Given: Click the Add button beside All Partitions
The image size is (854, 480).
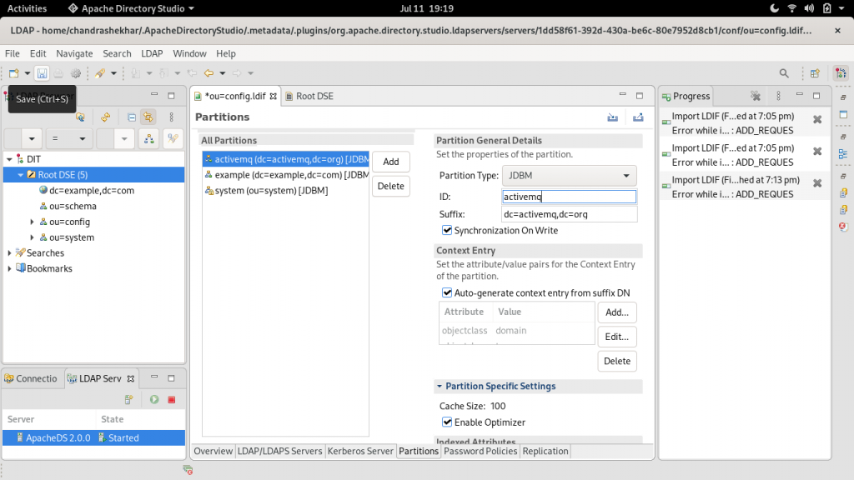Looking at the screenshot, I should tap(390, 162).
